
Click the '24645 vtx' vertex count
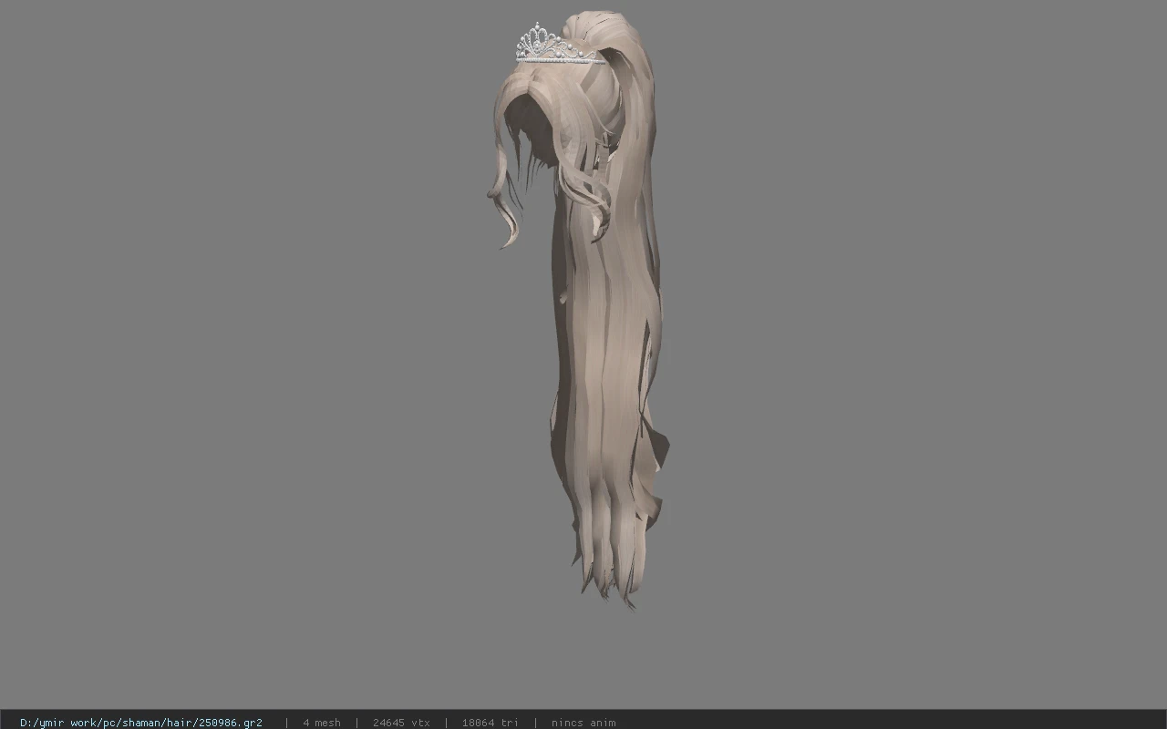click(401, 723)
